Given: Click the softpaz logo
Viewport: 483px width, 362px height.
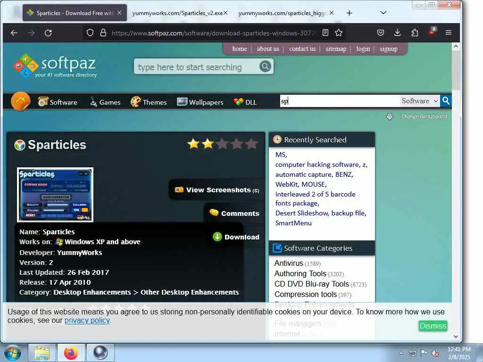Looking at the screenshot, I should [55, 66].
